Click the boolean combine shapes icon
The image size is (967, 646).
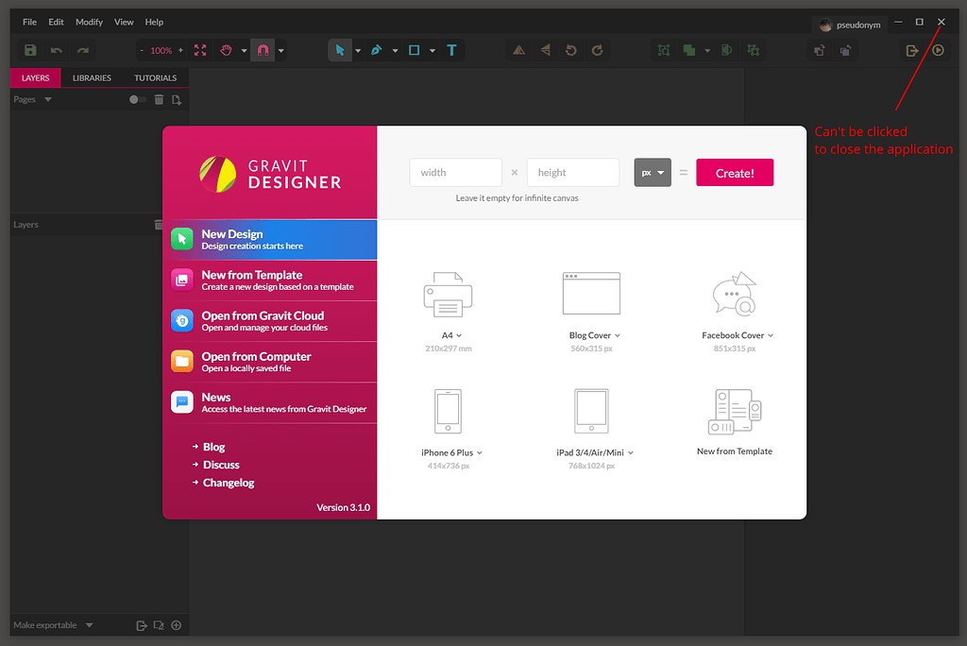click(689, 50)
